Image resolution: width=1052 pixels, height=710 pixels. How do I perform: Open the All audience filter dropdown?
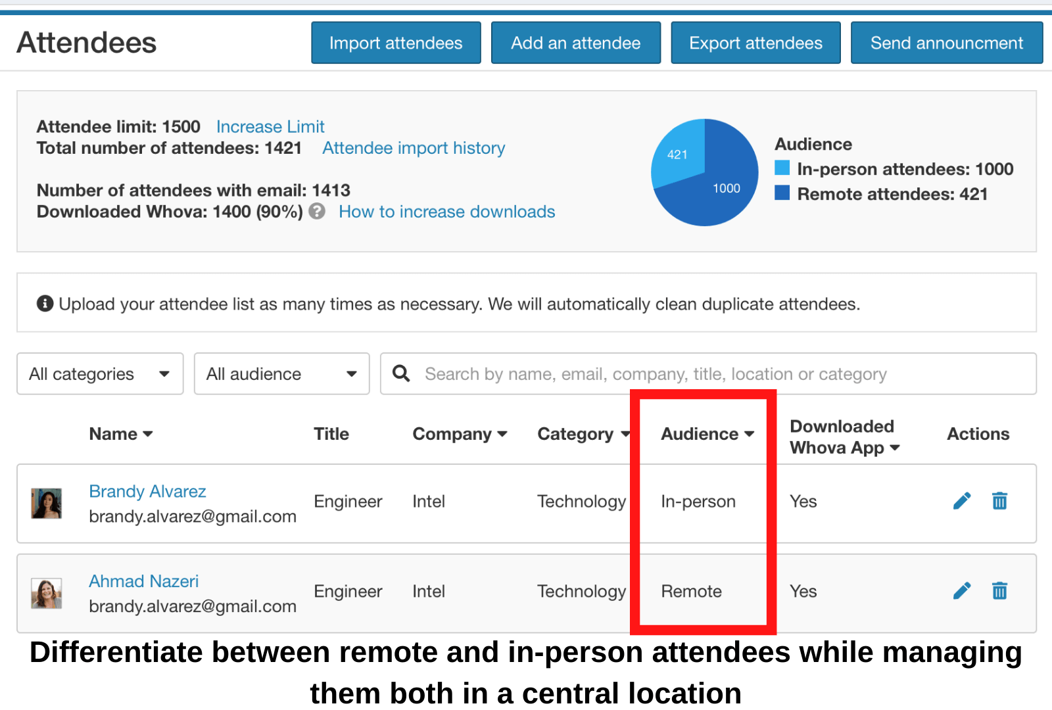point(281,373)
